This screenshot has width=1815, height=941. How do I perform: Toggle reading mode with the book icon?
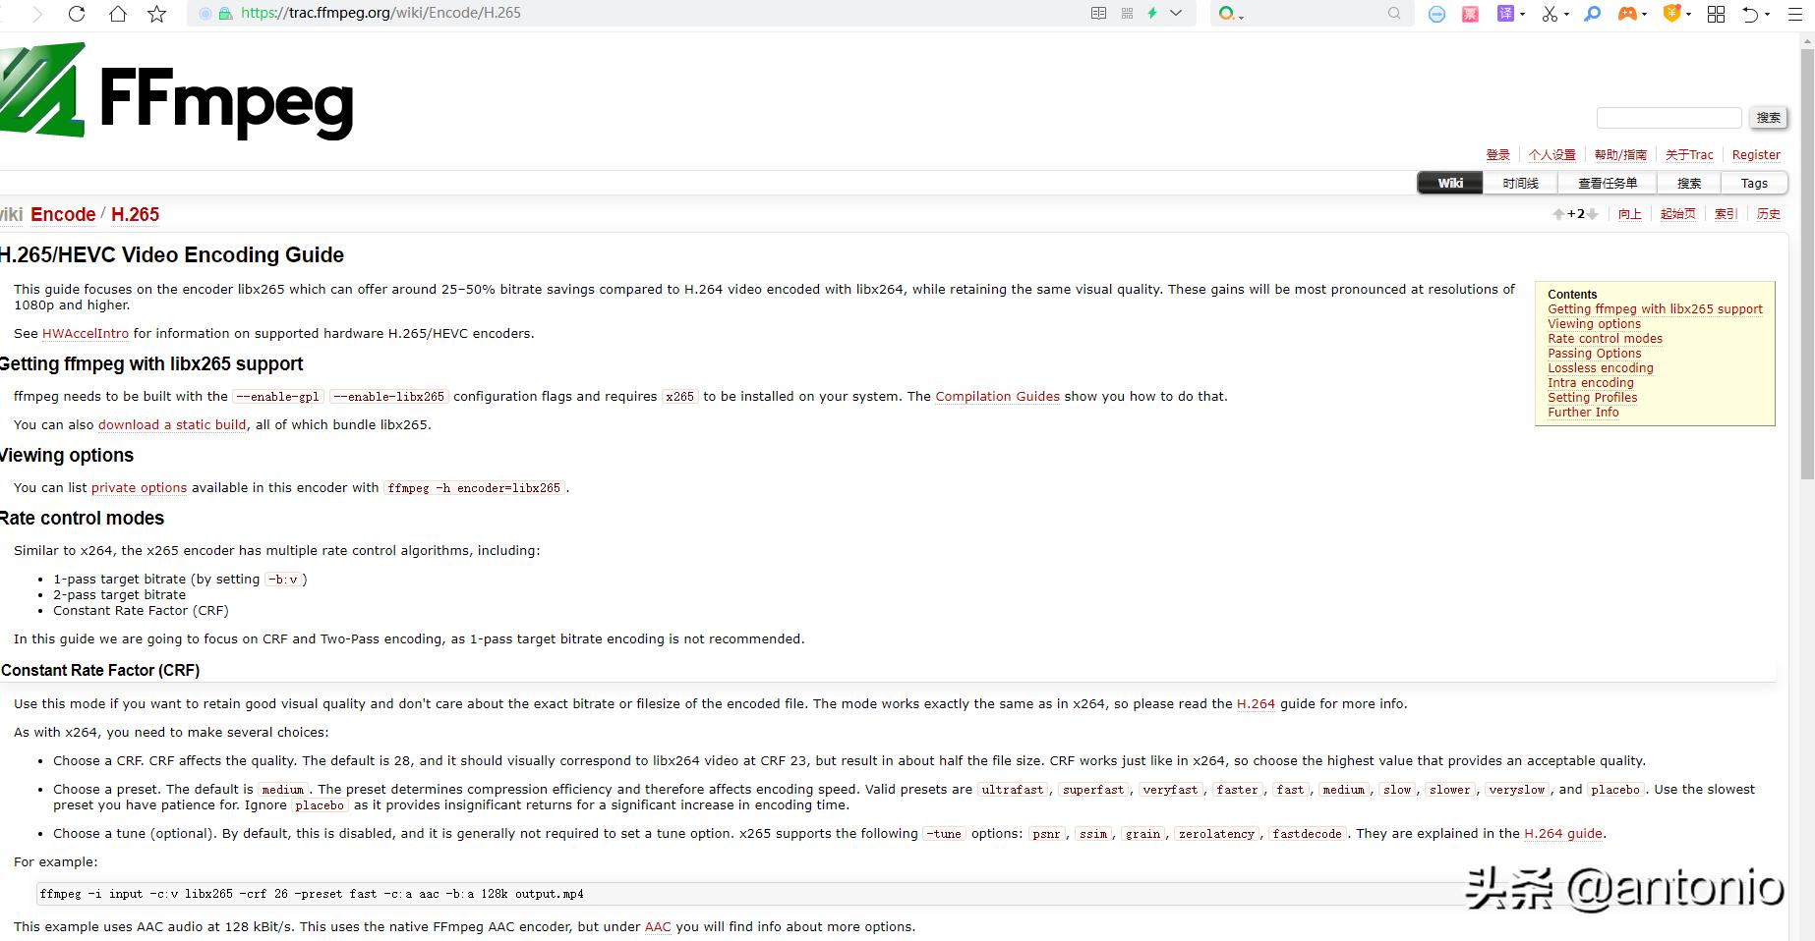tap(1098, 14)
